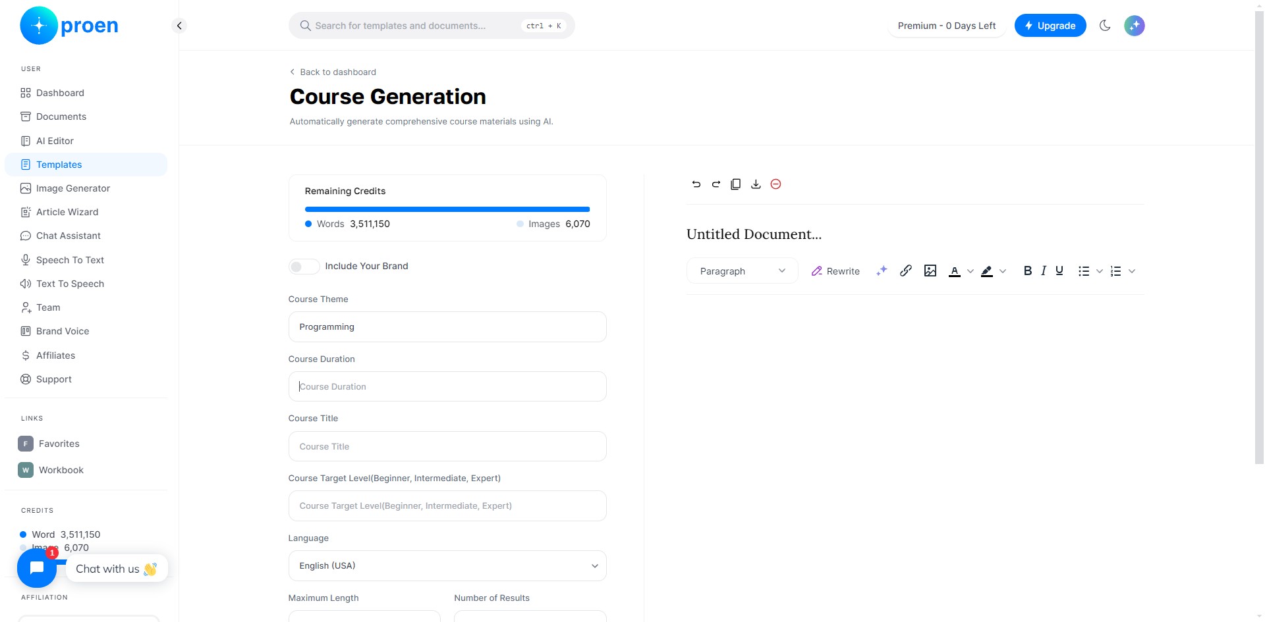The image size is (1265, 622).
Task: Focus the Course Duration input
Action: (447, 386)
